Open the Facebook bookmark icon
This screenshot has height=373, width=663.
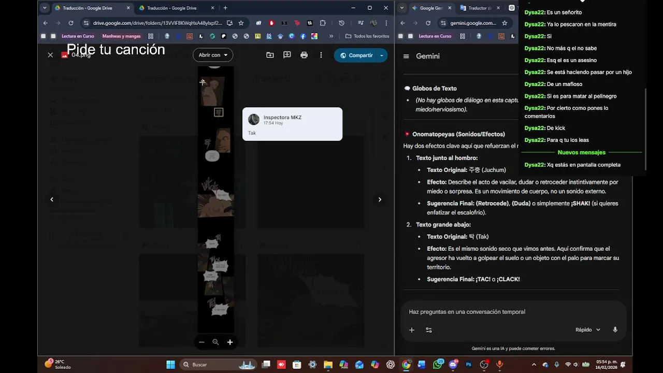pos(303,36)
